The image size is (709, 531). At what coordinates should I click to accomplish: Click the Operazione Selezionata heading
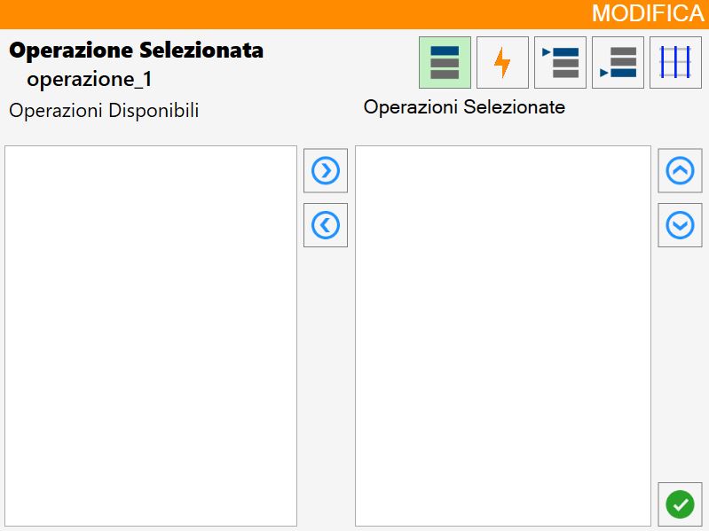tap(136, 51)
